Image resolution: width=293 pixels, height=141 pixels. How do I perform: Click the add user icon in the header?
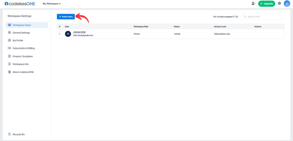pyautogui.click(x=254, y=3)
